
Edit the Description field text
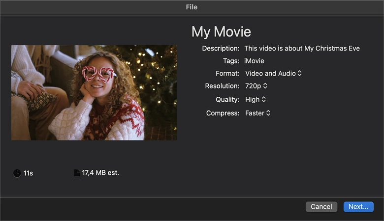[302, 48]
